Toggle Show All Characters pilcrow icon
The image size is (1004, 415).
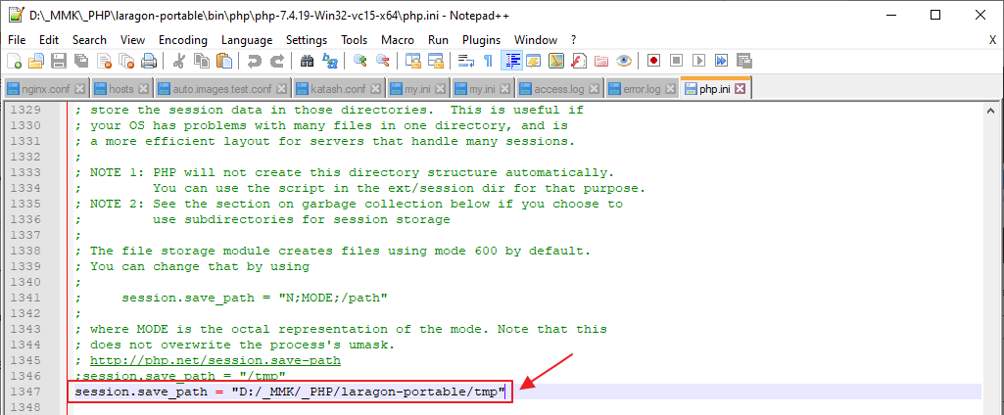click(x=488, y=61)
